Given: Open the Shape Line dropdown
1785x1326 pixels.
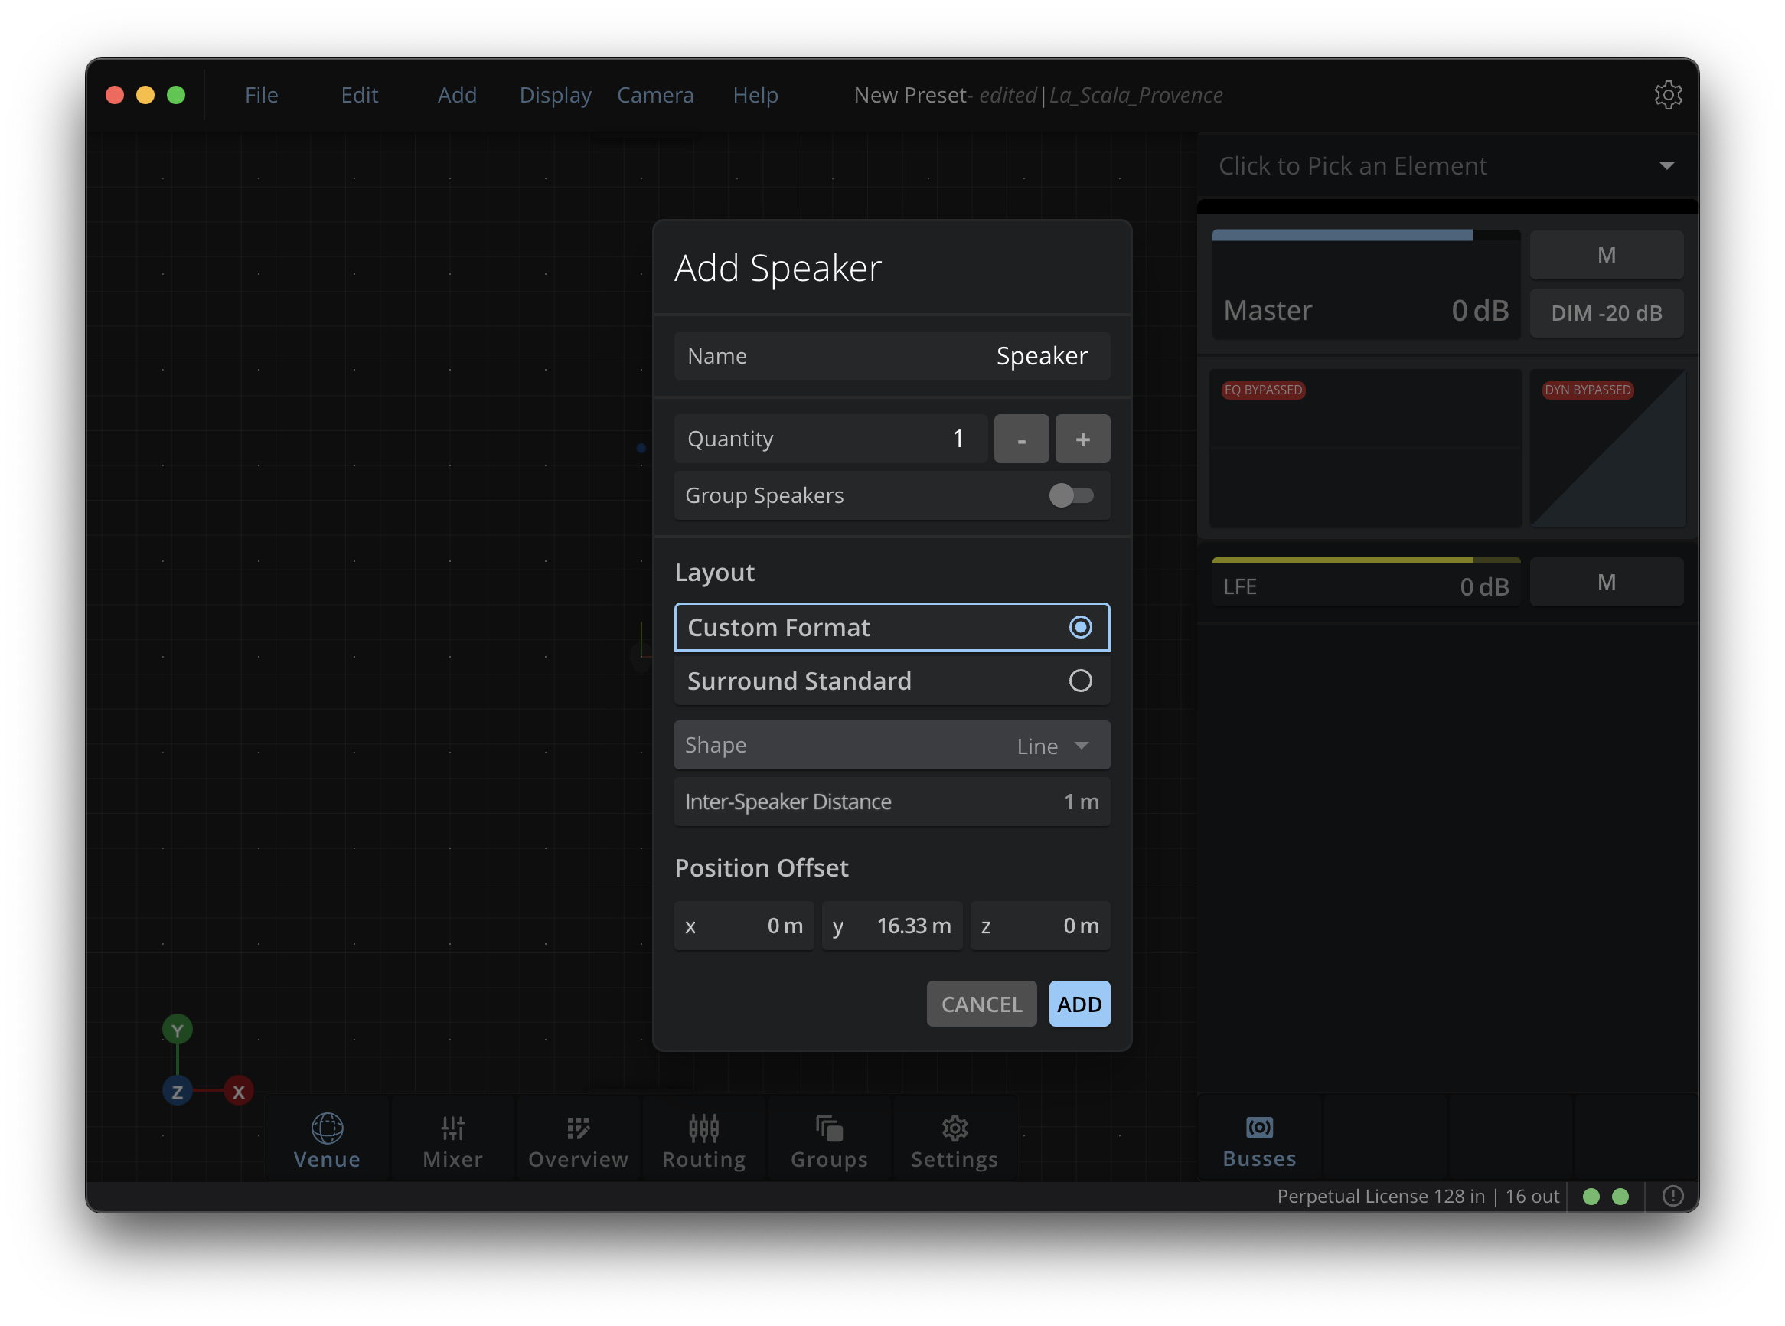Looking at the screenshot, I should click(1052, 746).
